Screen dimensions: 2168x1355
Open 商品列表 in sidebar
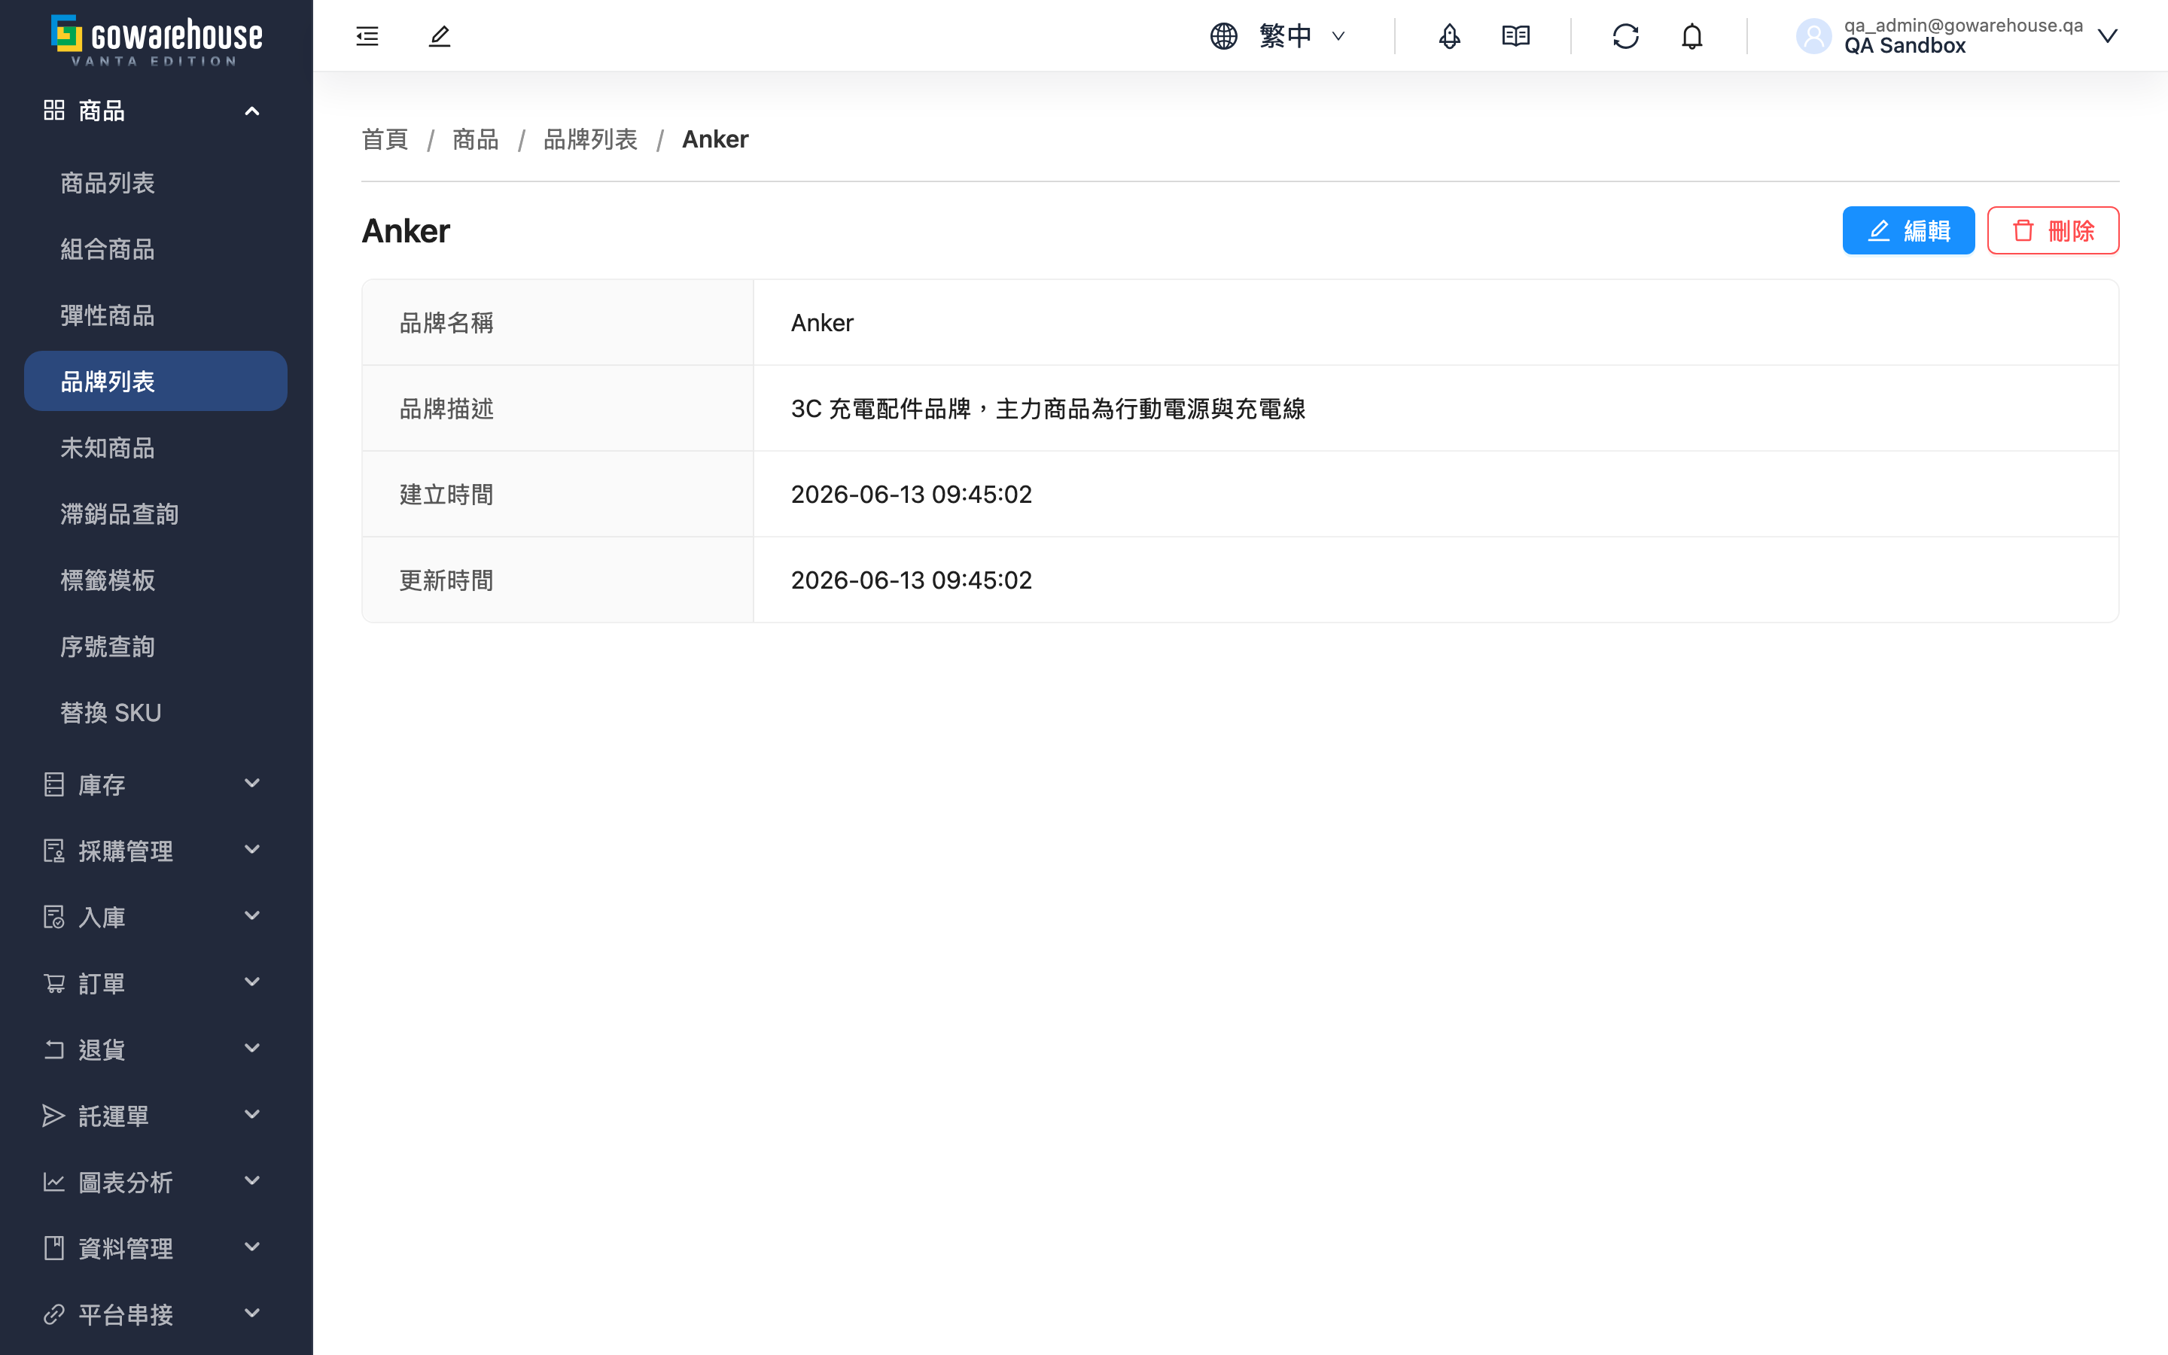pyautogui.click(x=156, y=183)
